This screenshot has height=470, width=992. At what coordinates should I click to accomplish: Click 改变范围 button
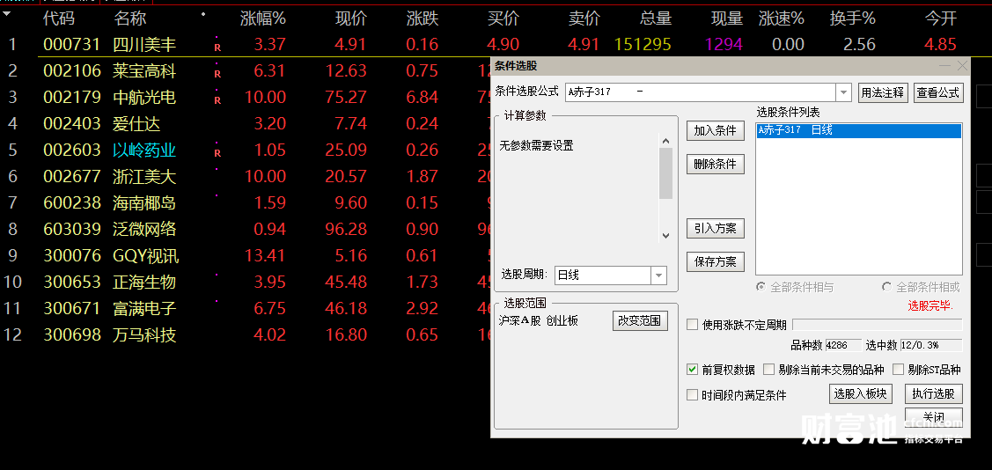640,320
